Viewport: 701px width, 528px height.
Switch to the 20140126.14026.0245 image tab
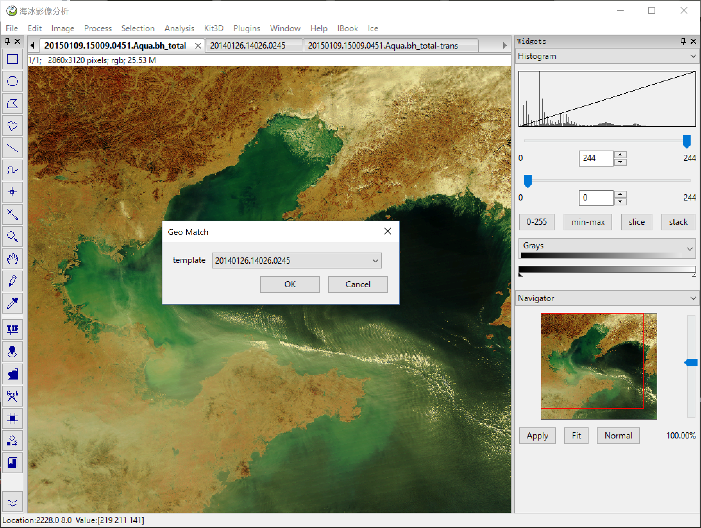(248, 45)
